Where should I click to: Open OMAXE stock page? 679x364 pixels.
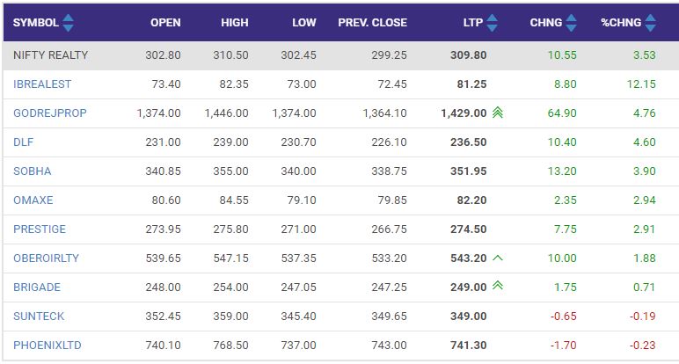(x=33, y=200)
